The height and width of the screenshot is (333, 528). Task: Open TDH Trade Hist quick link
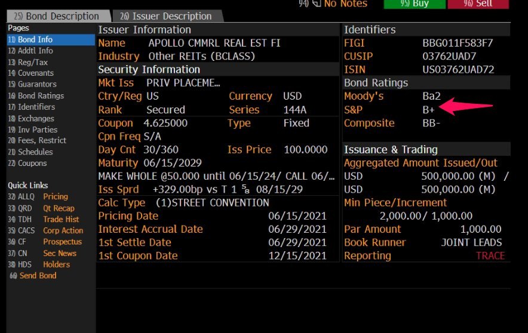44,219
